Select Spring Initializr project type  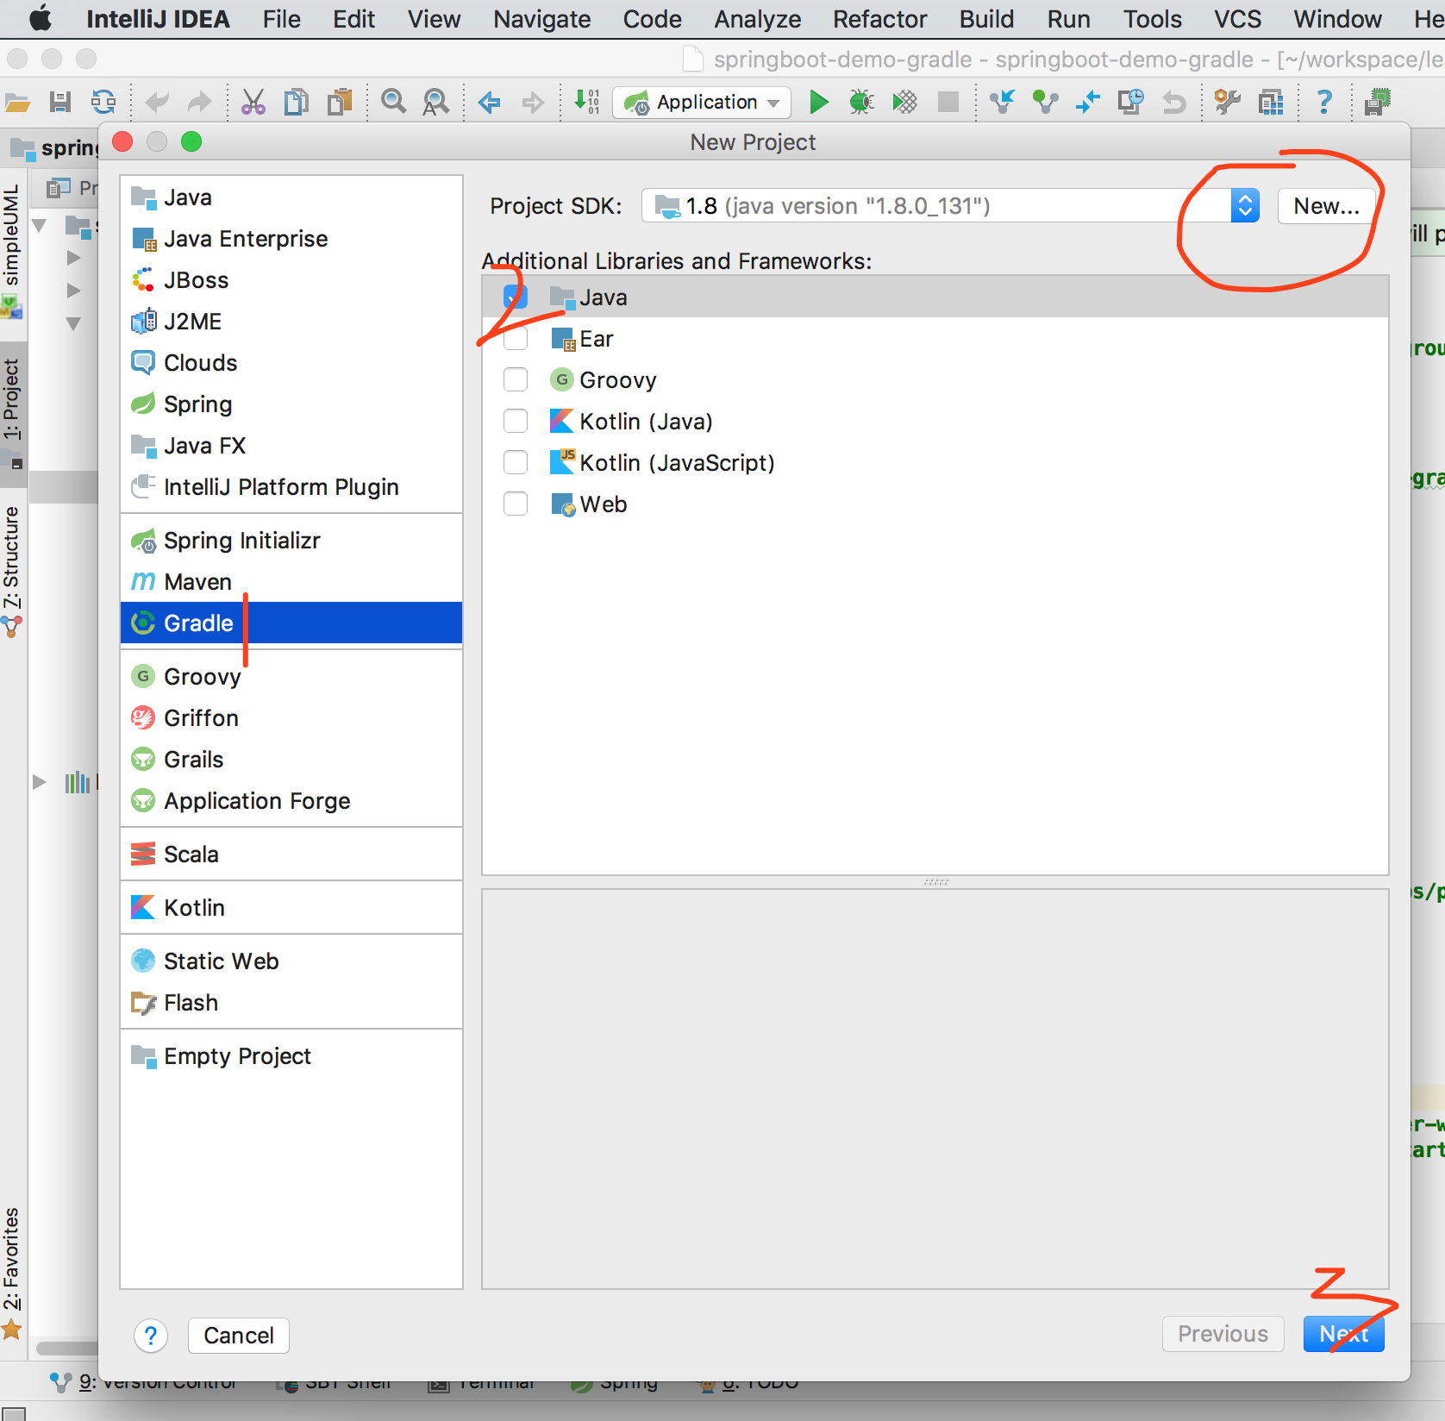(x=291, y=541)
